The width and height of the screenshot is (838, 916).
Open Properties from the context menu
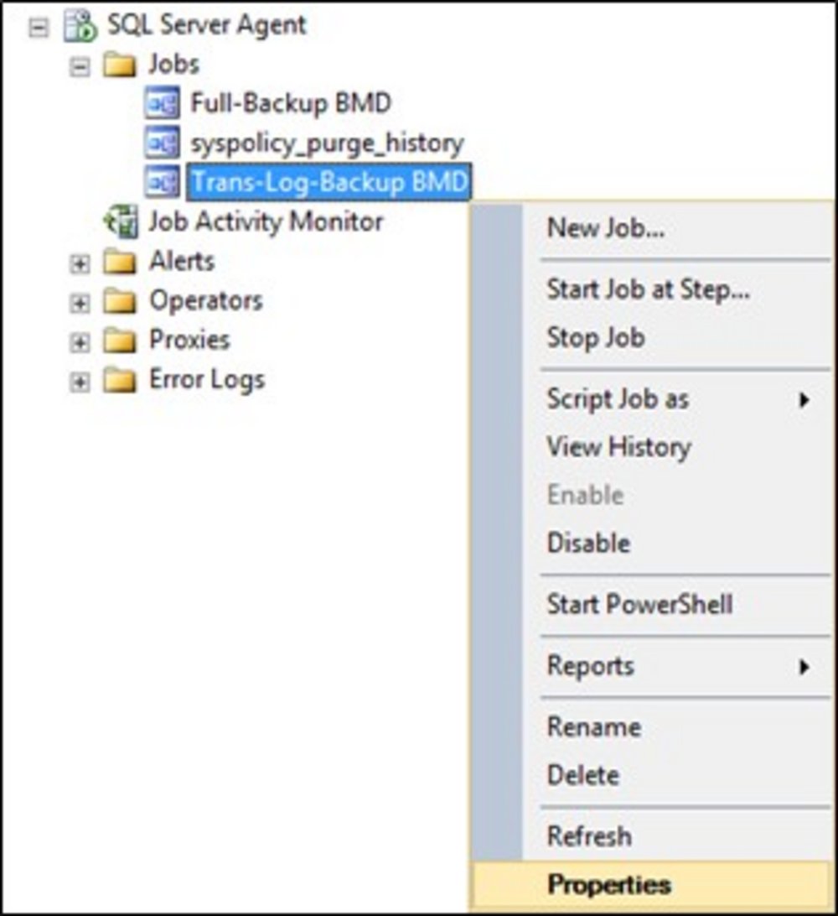click(609, 884)
